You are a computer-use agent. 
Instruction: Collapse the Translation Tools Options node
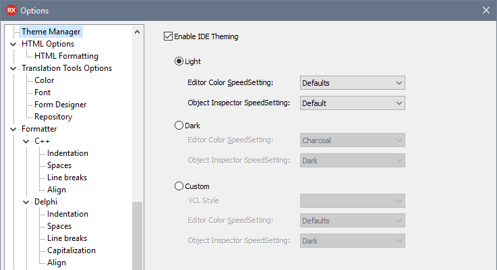(x=13, y=68)
